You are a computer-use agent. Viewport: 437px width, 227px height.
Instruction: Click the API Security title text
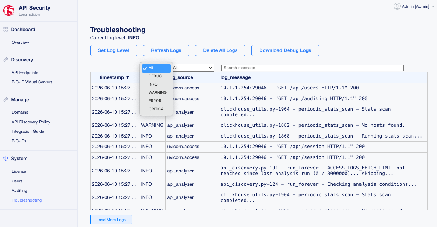[34, 8]
